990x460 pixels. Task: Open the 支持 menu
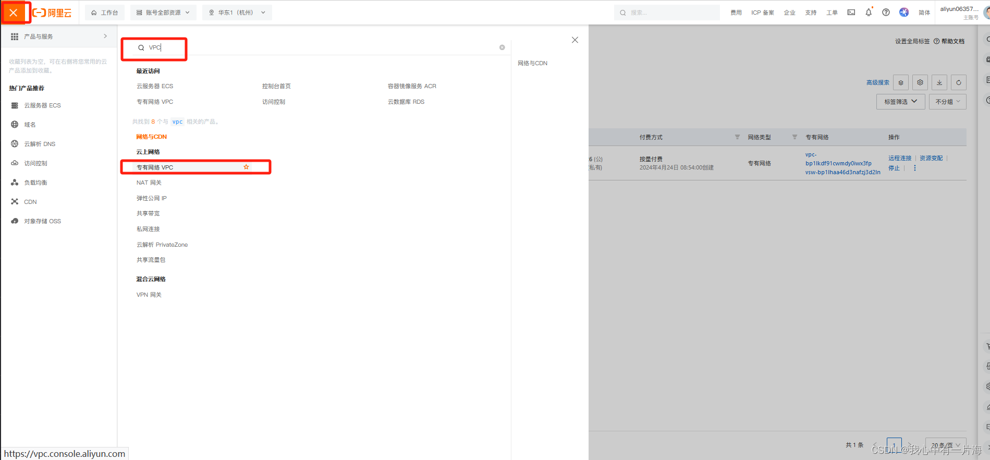(811, 13)
